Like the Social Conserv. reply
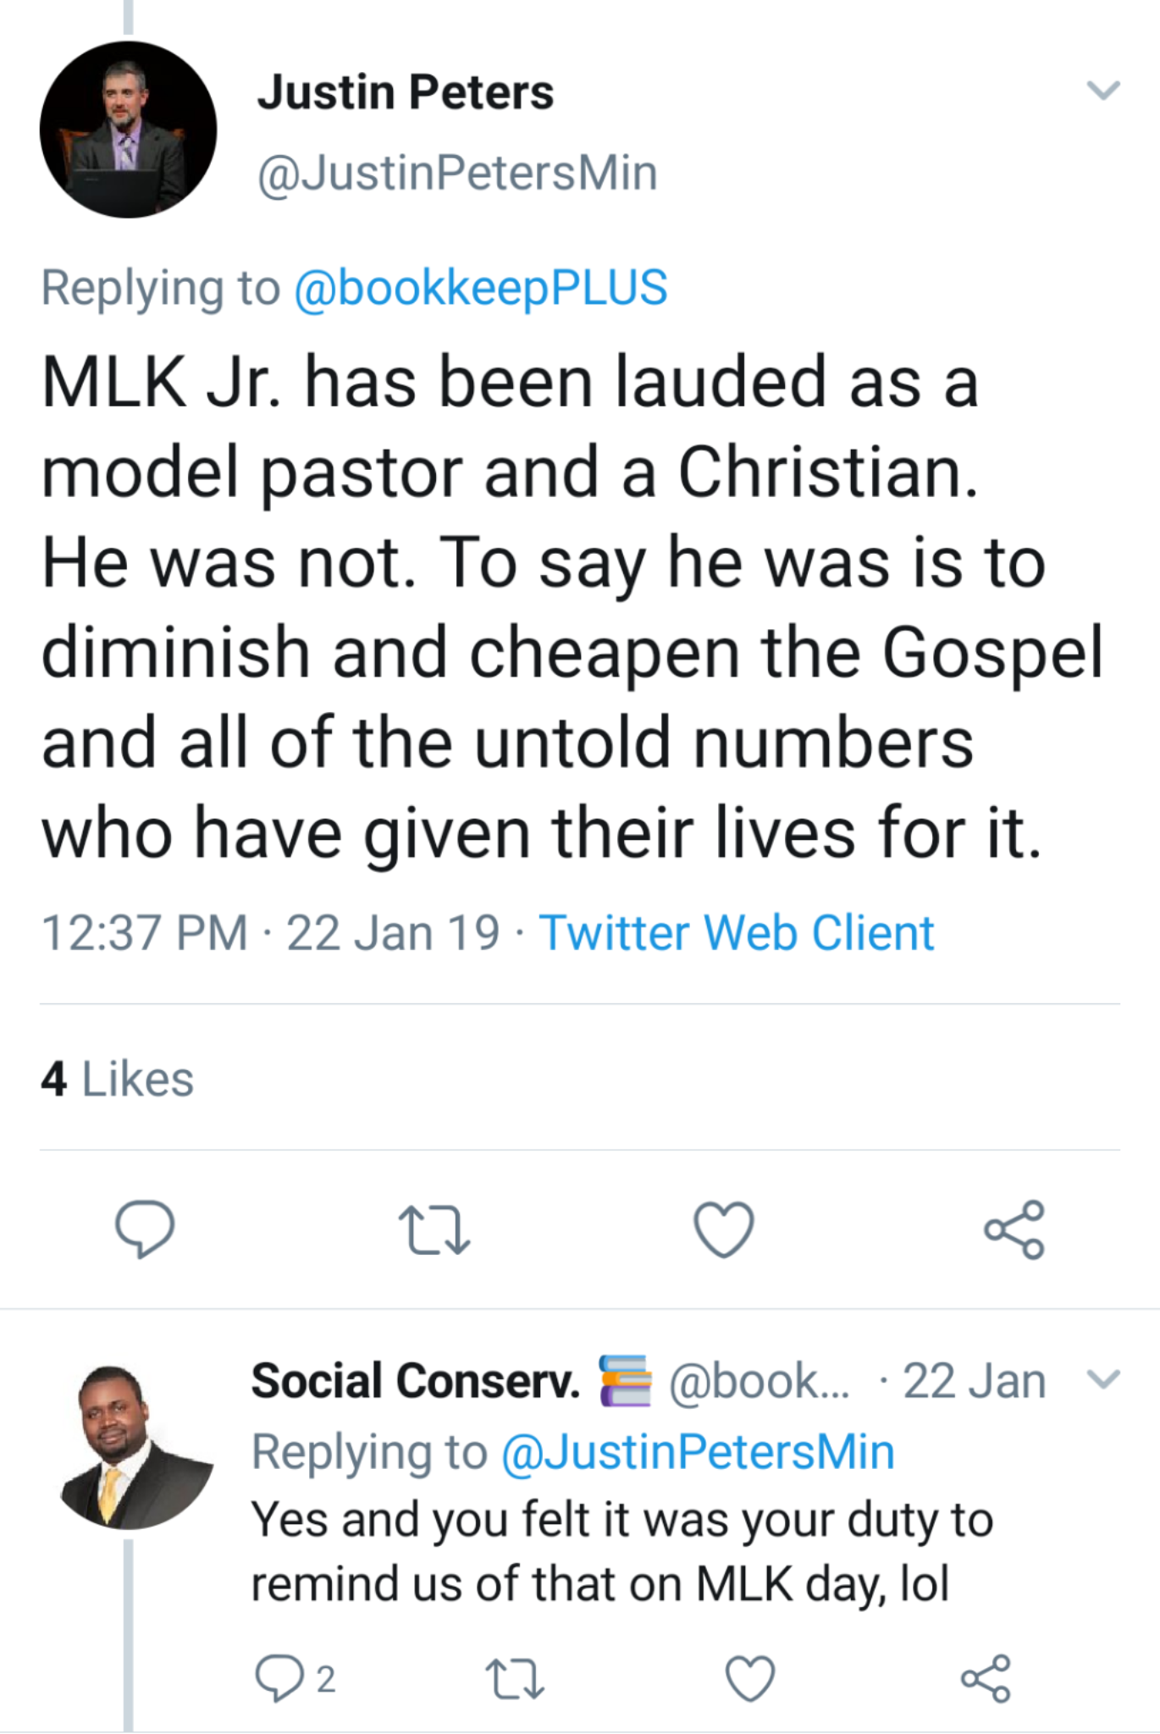Image resolution: width=1160 pixels, height=1734 pixels. [x=750, y=1678]
